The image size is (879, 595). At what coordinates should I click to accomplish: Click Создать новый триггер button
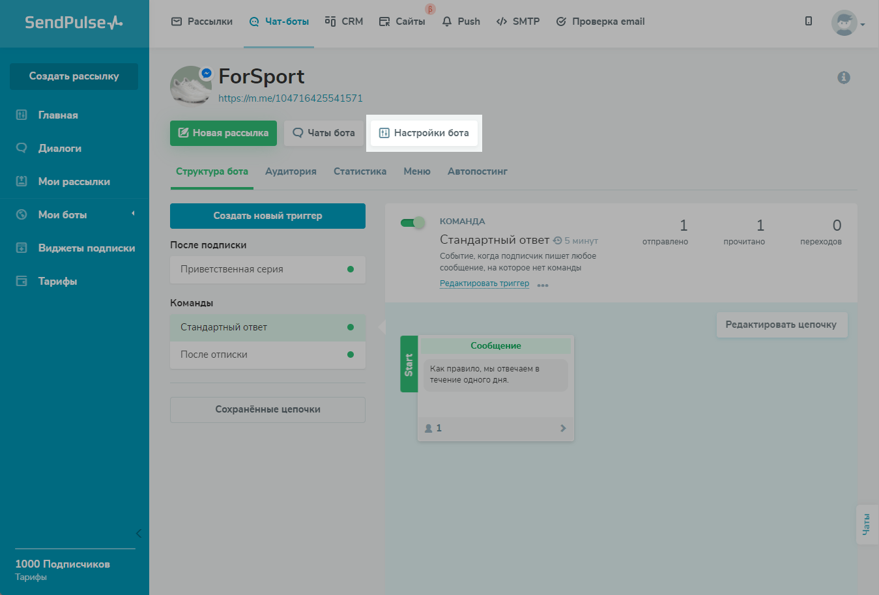click(268, 216)
